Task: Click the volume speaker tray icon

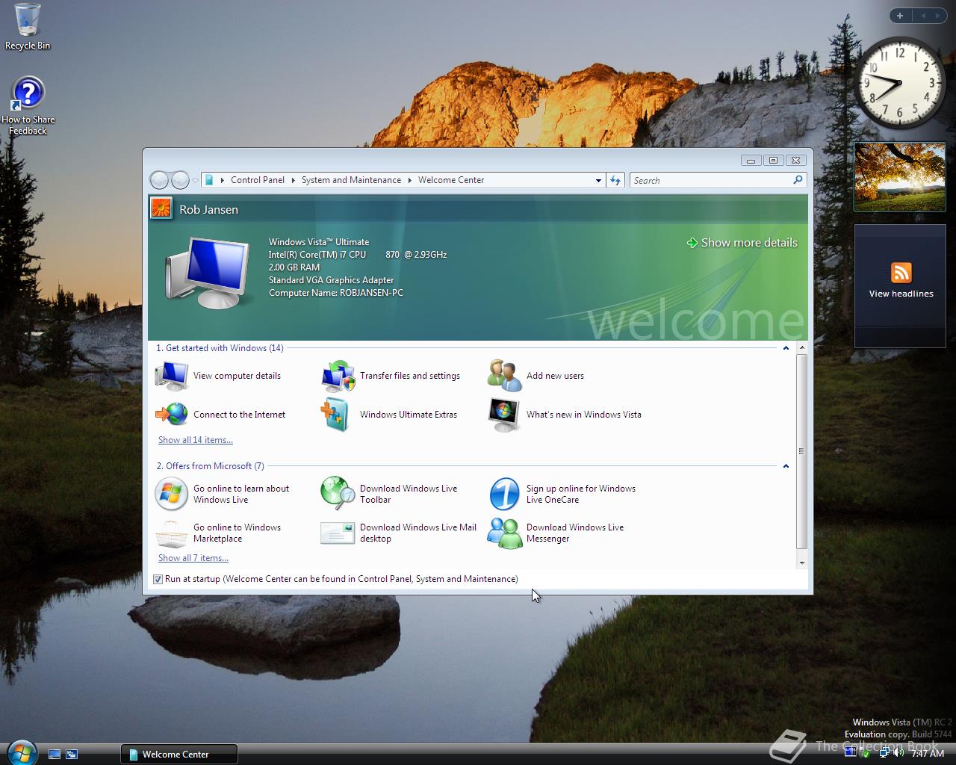Action: 898,753
